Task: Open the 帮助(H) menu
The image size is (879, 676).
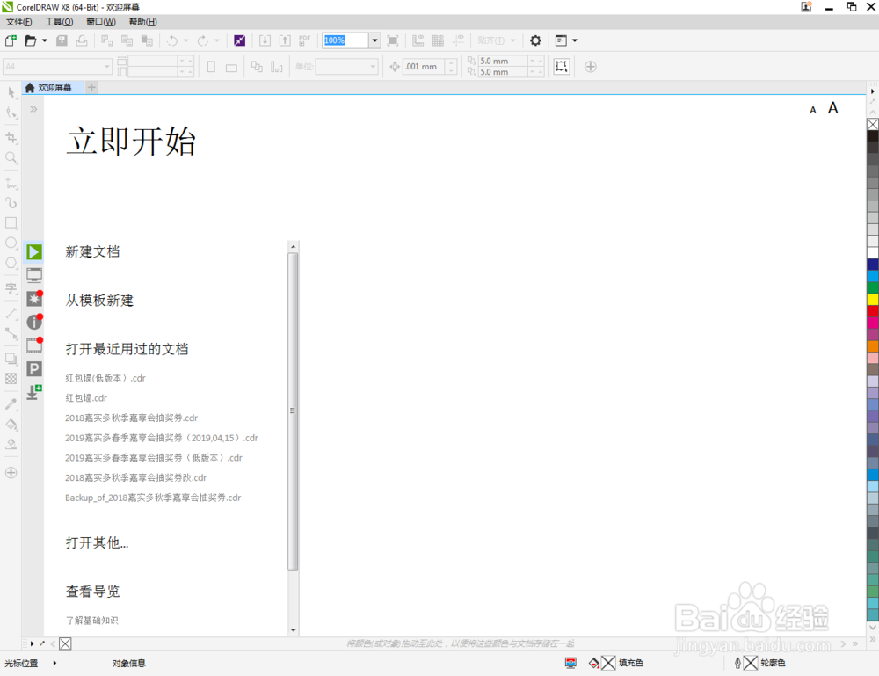Action: (143, 22)
